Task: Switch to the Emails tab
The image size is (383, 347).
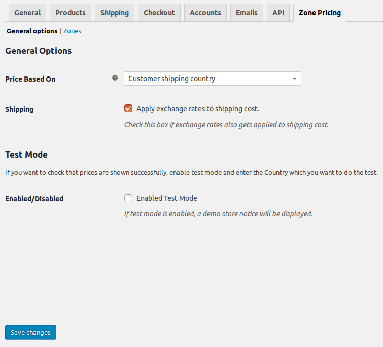Action: click(x=247, y=13)
